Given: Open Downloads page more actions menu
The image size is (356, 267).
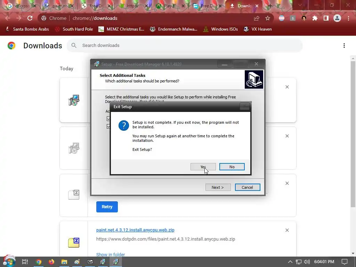Looking at the screenshot, I should (x=344, y=46).
